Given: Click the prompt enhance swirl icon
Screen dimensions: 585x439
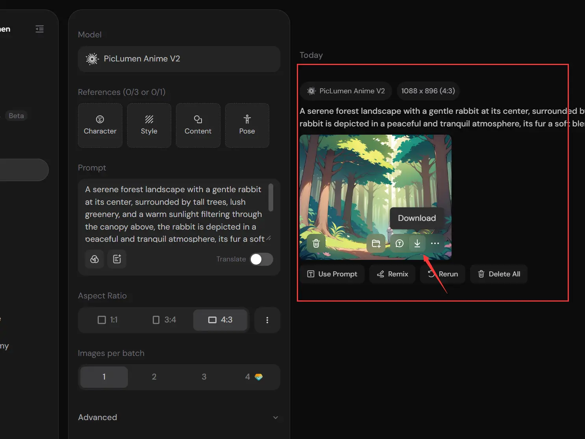Looking at the screenshot, I should click(94, 259).
